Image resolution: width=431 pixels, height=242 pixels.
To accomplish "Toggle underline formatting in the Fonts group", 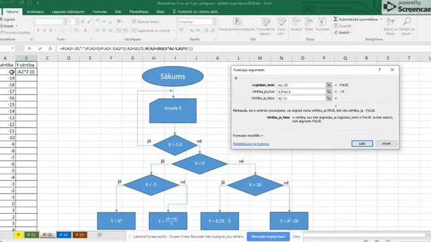I will click(51, 30).
